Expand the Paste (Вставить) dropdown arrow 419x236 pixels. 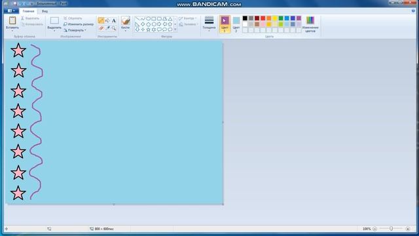click(x=12, y=31)
